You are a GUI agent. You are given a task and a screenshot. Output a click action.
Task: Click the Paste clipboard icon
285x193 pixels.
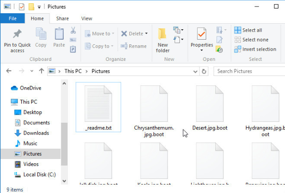59,34
